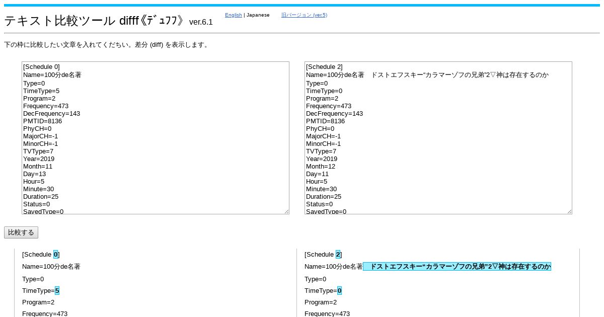
Task: Focus the right text area with Schedule 2
Action: click(438, 138)
